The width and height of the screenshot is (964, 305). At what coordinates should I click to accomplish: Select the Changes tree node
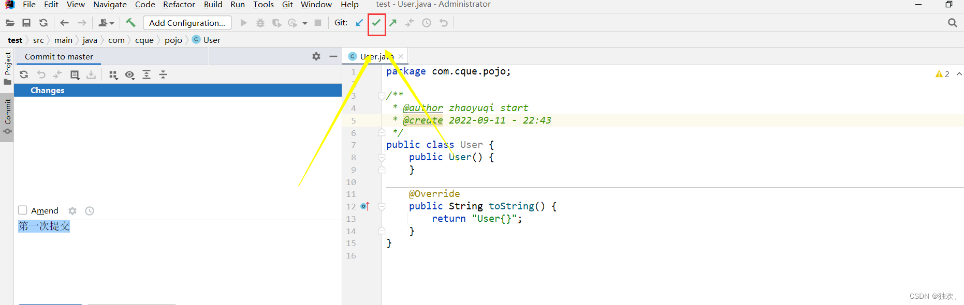(x=178, y=90)
